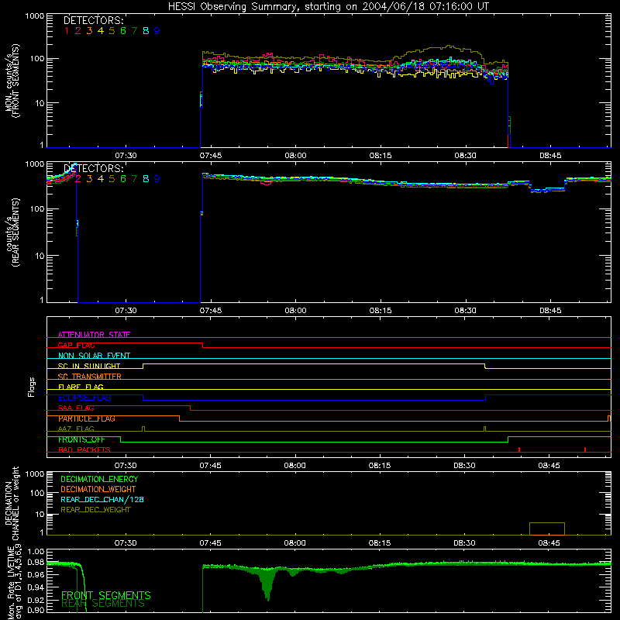Click the GAP_FLAG label
This screenshot has width=620, height=620.
[x=76, y=345]
